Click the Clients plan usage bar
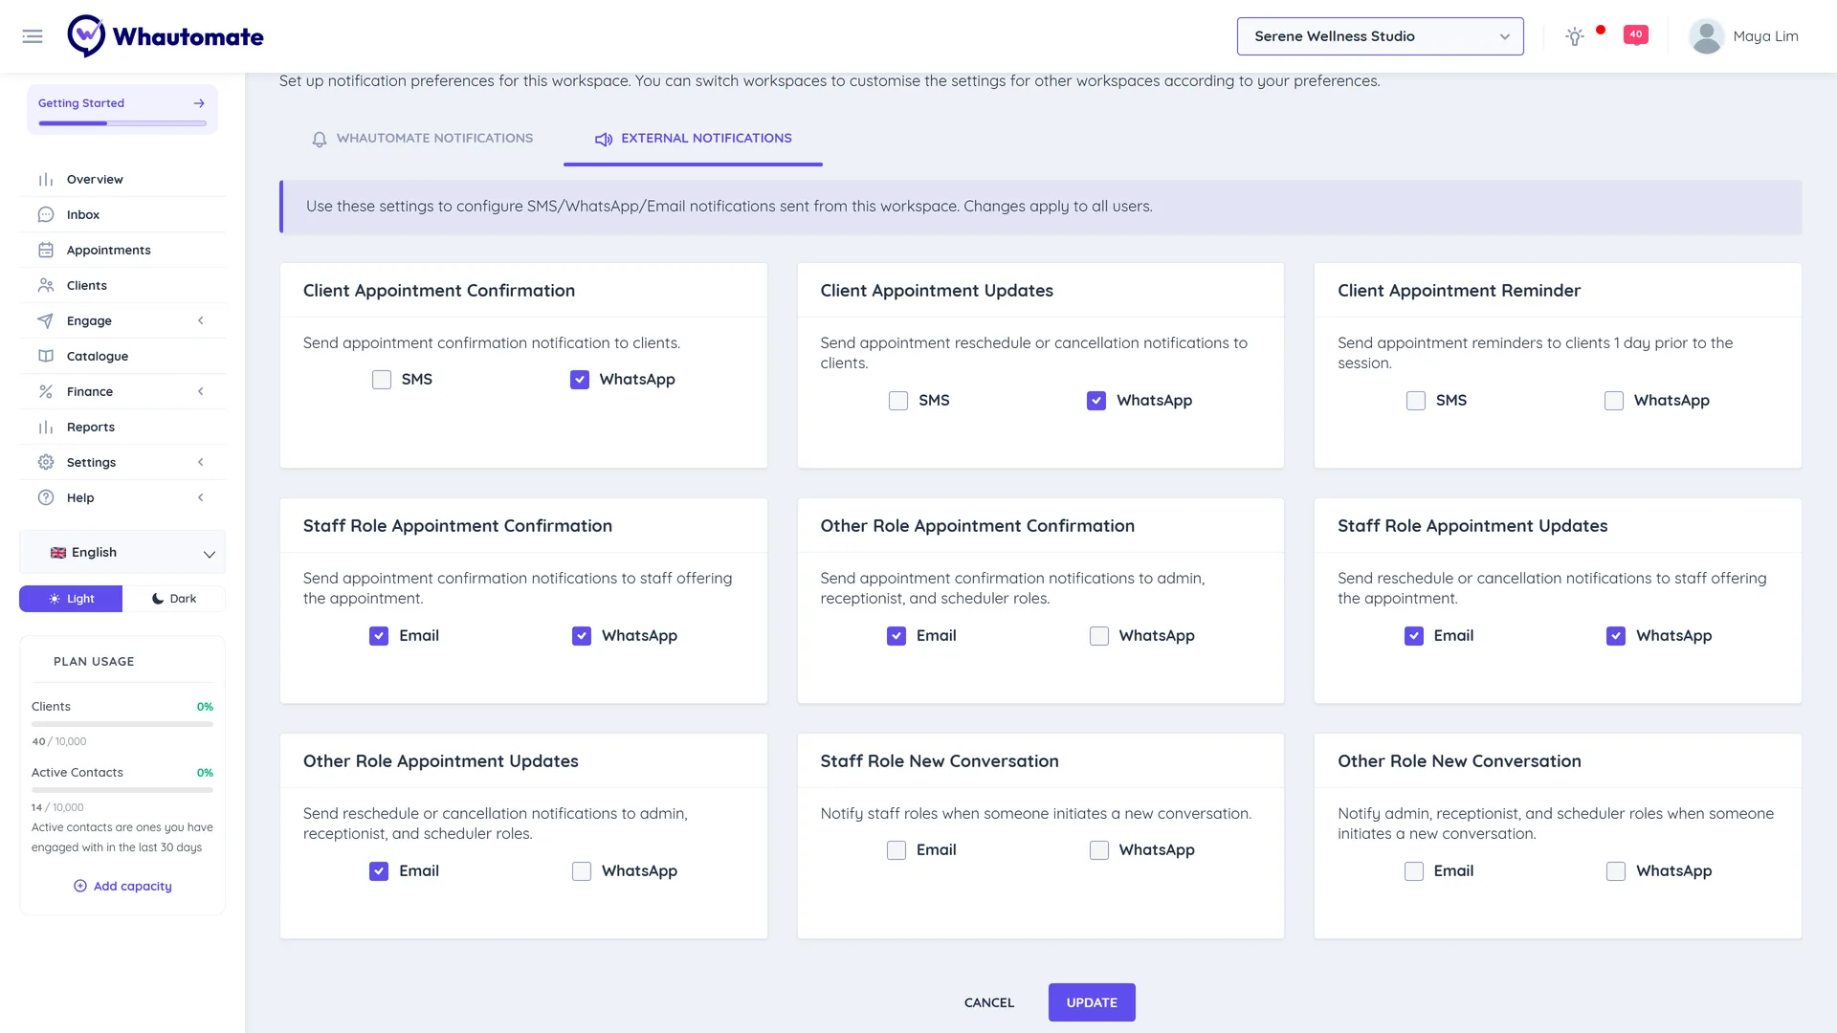 click(x=122, y=725)
